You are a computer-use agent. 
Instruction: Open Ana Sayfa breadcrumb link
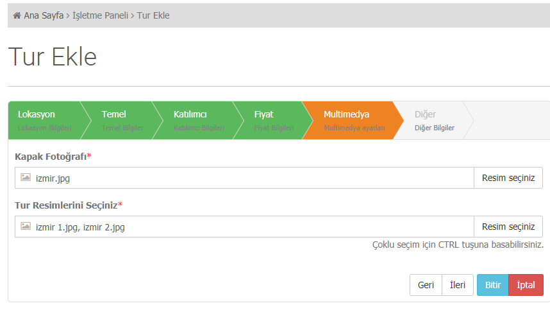[x=44, y=15]
